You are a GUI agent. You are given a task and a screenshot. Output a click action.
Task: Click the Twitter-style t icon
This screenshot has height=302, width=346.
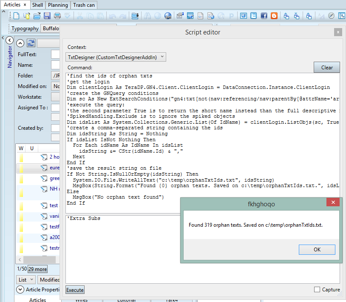[x=253, y=16]
